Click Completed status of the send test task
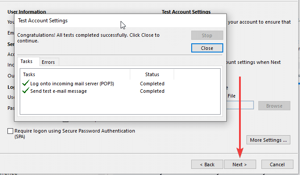This screenshot has width=300, height=175. point(152,91)
